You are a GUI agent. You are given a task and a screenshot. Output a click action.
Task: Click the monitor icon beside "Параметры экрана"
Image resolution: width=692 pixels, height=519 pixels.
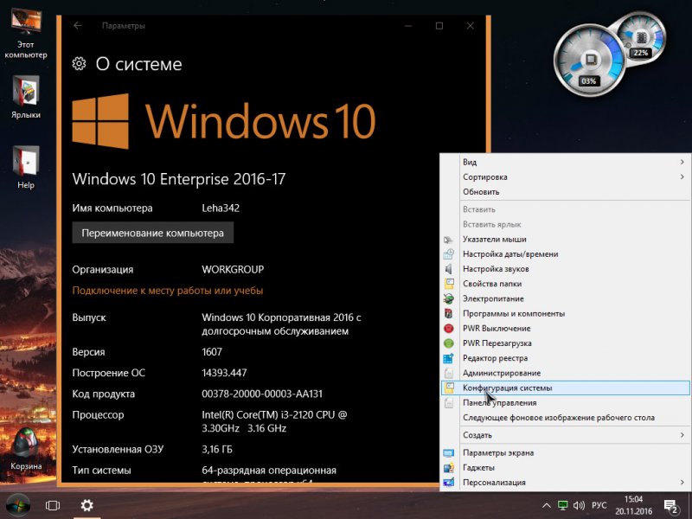click(x=448, y=452)
